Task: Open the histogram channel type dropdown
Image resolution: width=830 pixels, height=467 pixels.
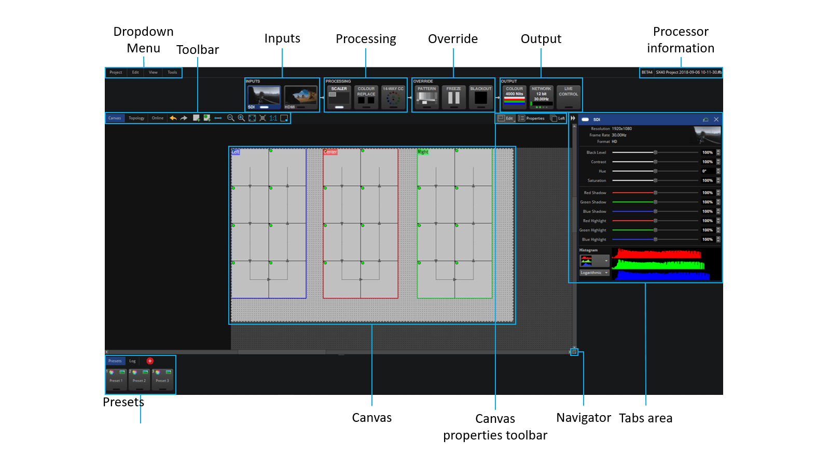Action: coord(594,260)
